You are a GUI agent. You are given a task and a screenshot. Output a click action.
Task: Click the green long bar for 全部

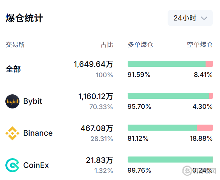pyautogui.click(x=166, y=64)
